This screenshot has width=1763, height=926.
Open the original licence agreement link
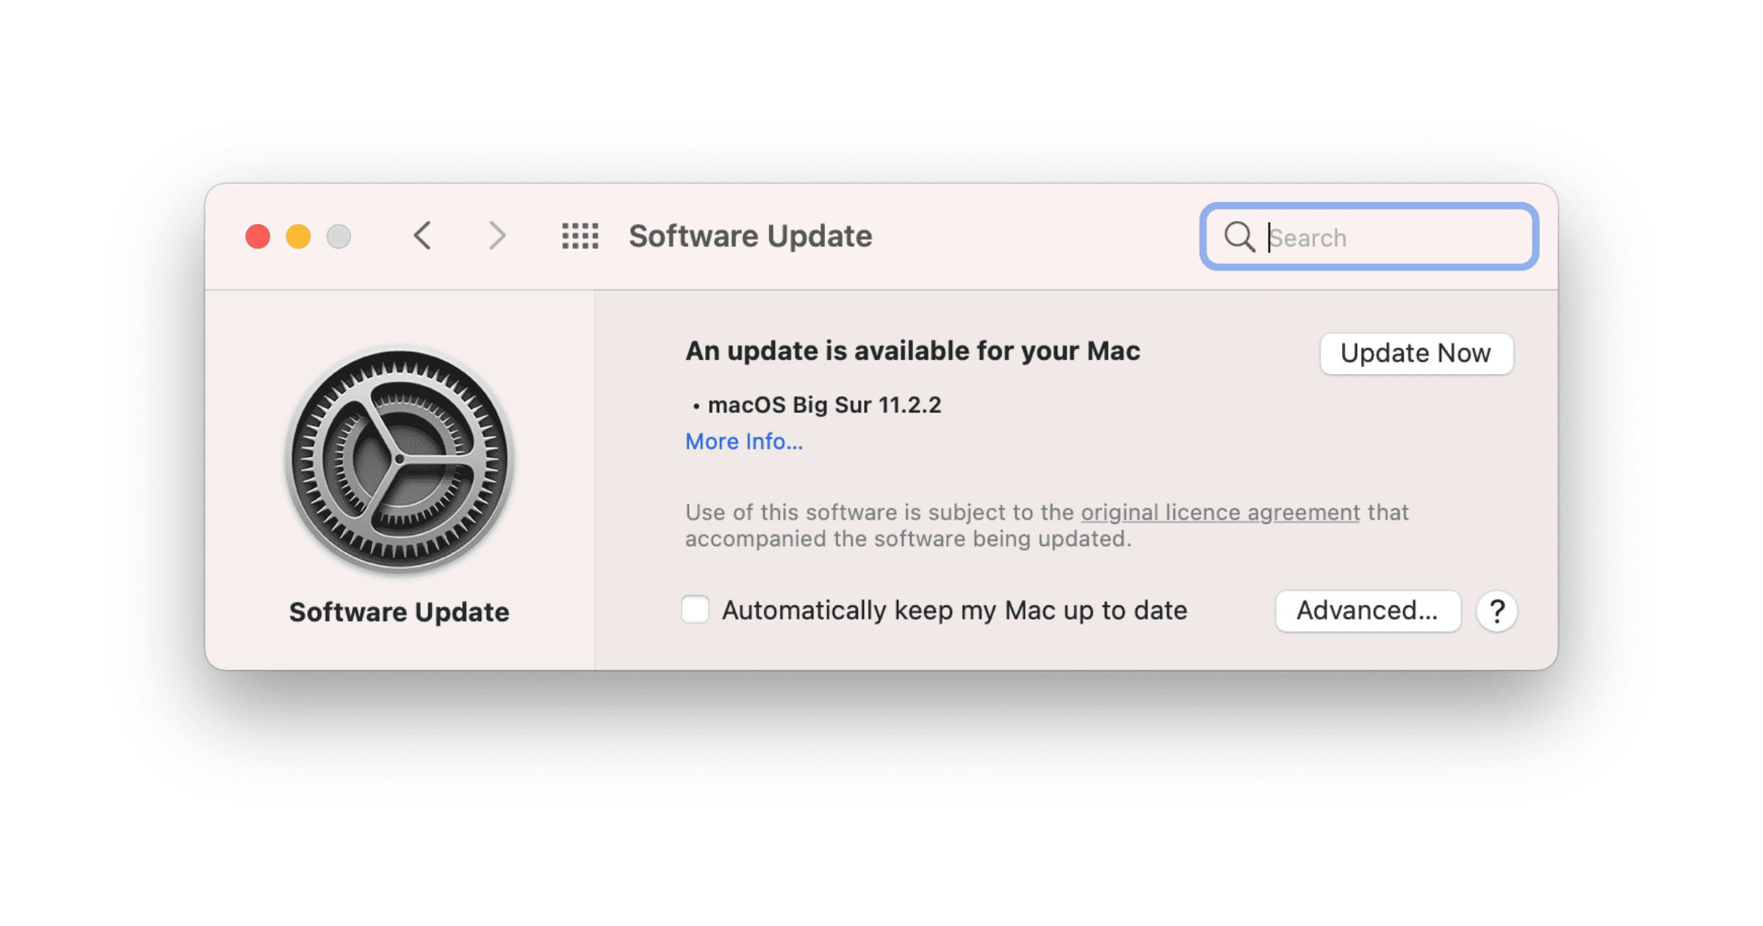[1220, 512]
